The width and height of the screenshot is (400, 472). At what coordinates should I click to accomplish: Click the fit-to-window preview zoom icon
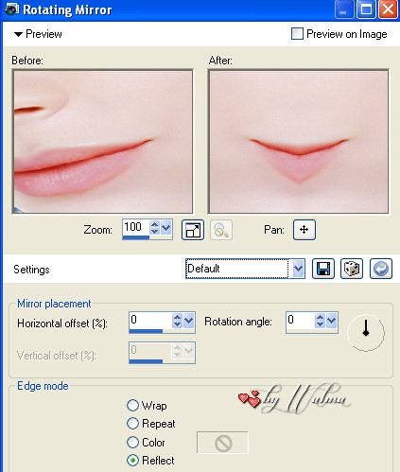coord(193,230)
